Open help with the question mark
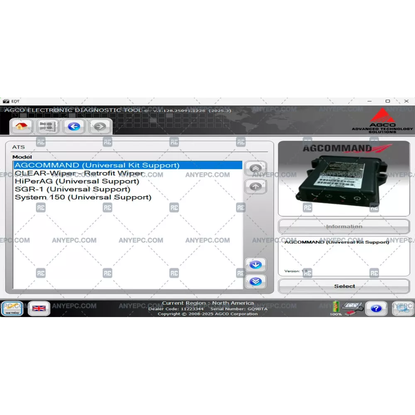 (x=376, y=308)
